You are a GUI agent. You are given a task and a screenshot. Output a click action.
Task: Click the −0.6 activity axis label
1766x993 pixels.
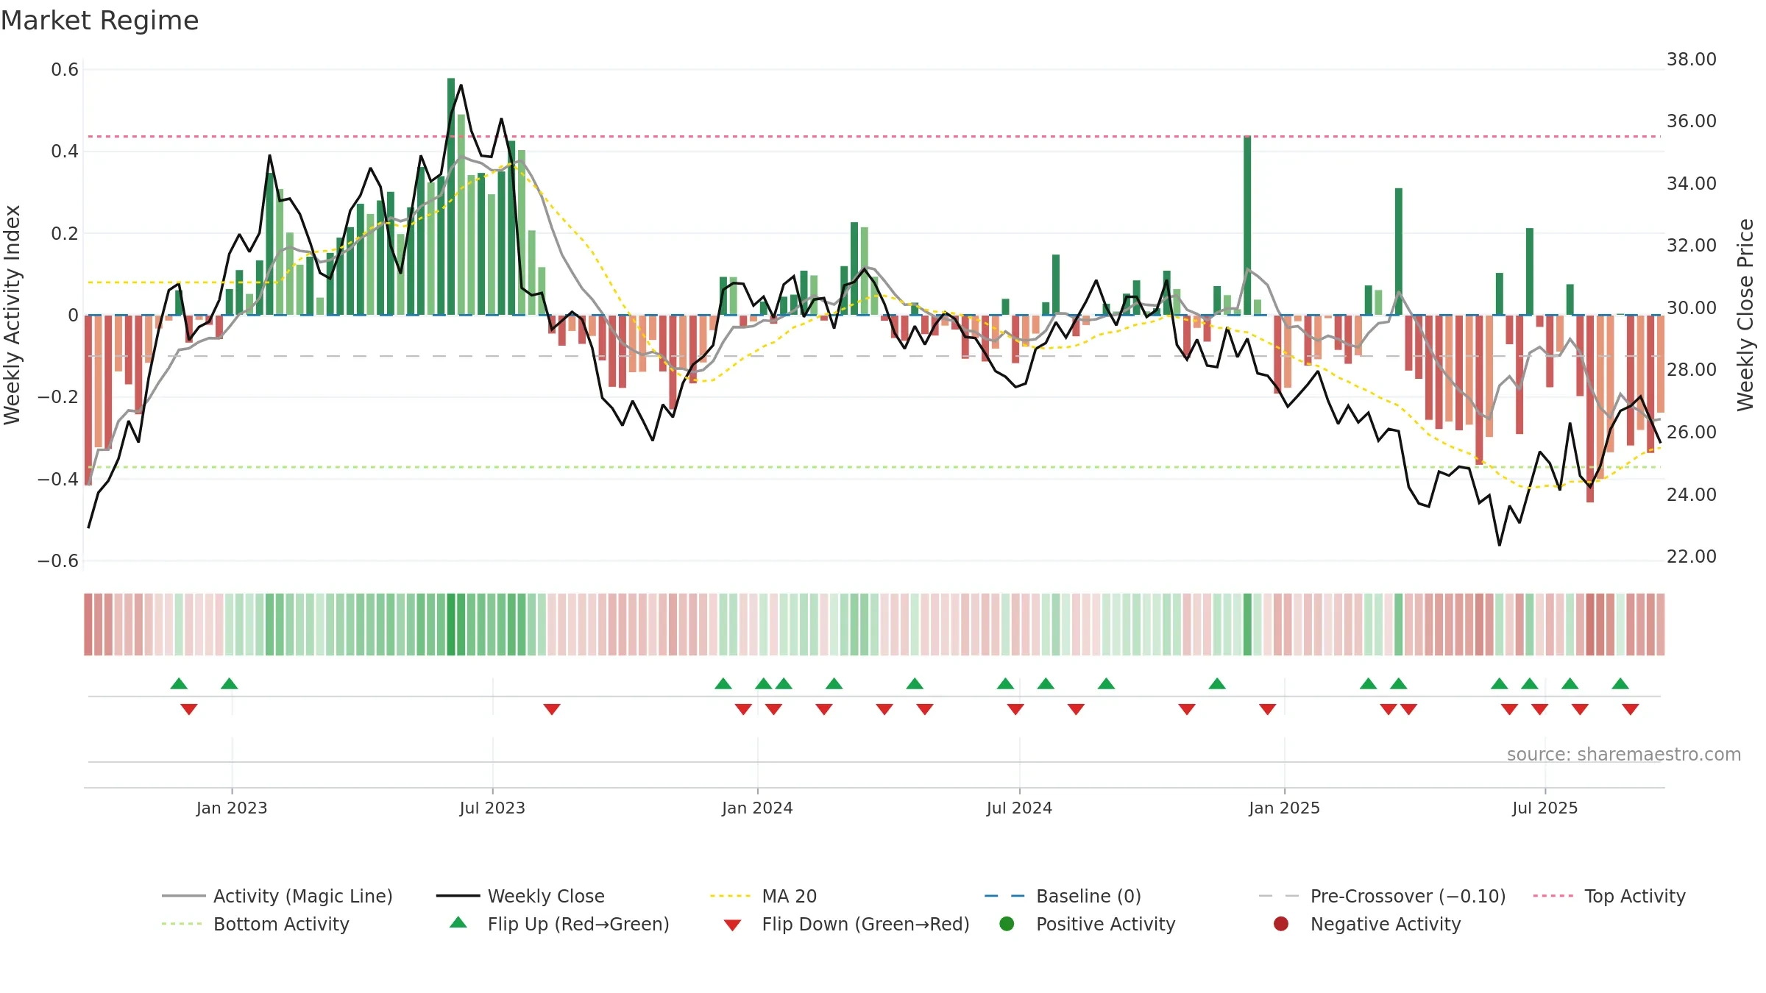(58, 560)
